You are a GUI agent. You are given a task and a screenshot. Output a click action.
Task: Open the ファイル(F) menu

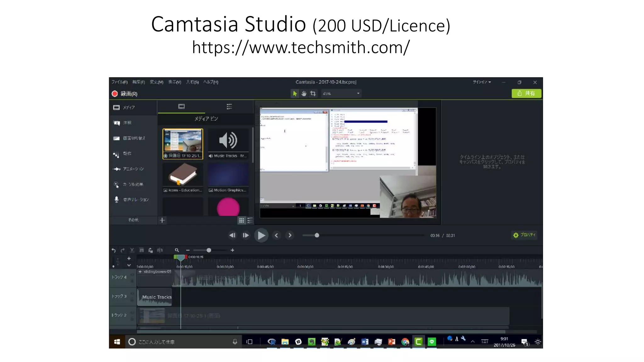coord(119,82)
